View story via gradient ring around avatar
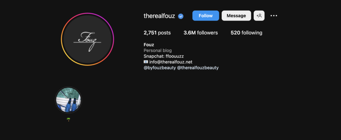The height and width of the screenshot is (140, 341). point(88,14)
